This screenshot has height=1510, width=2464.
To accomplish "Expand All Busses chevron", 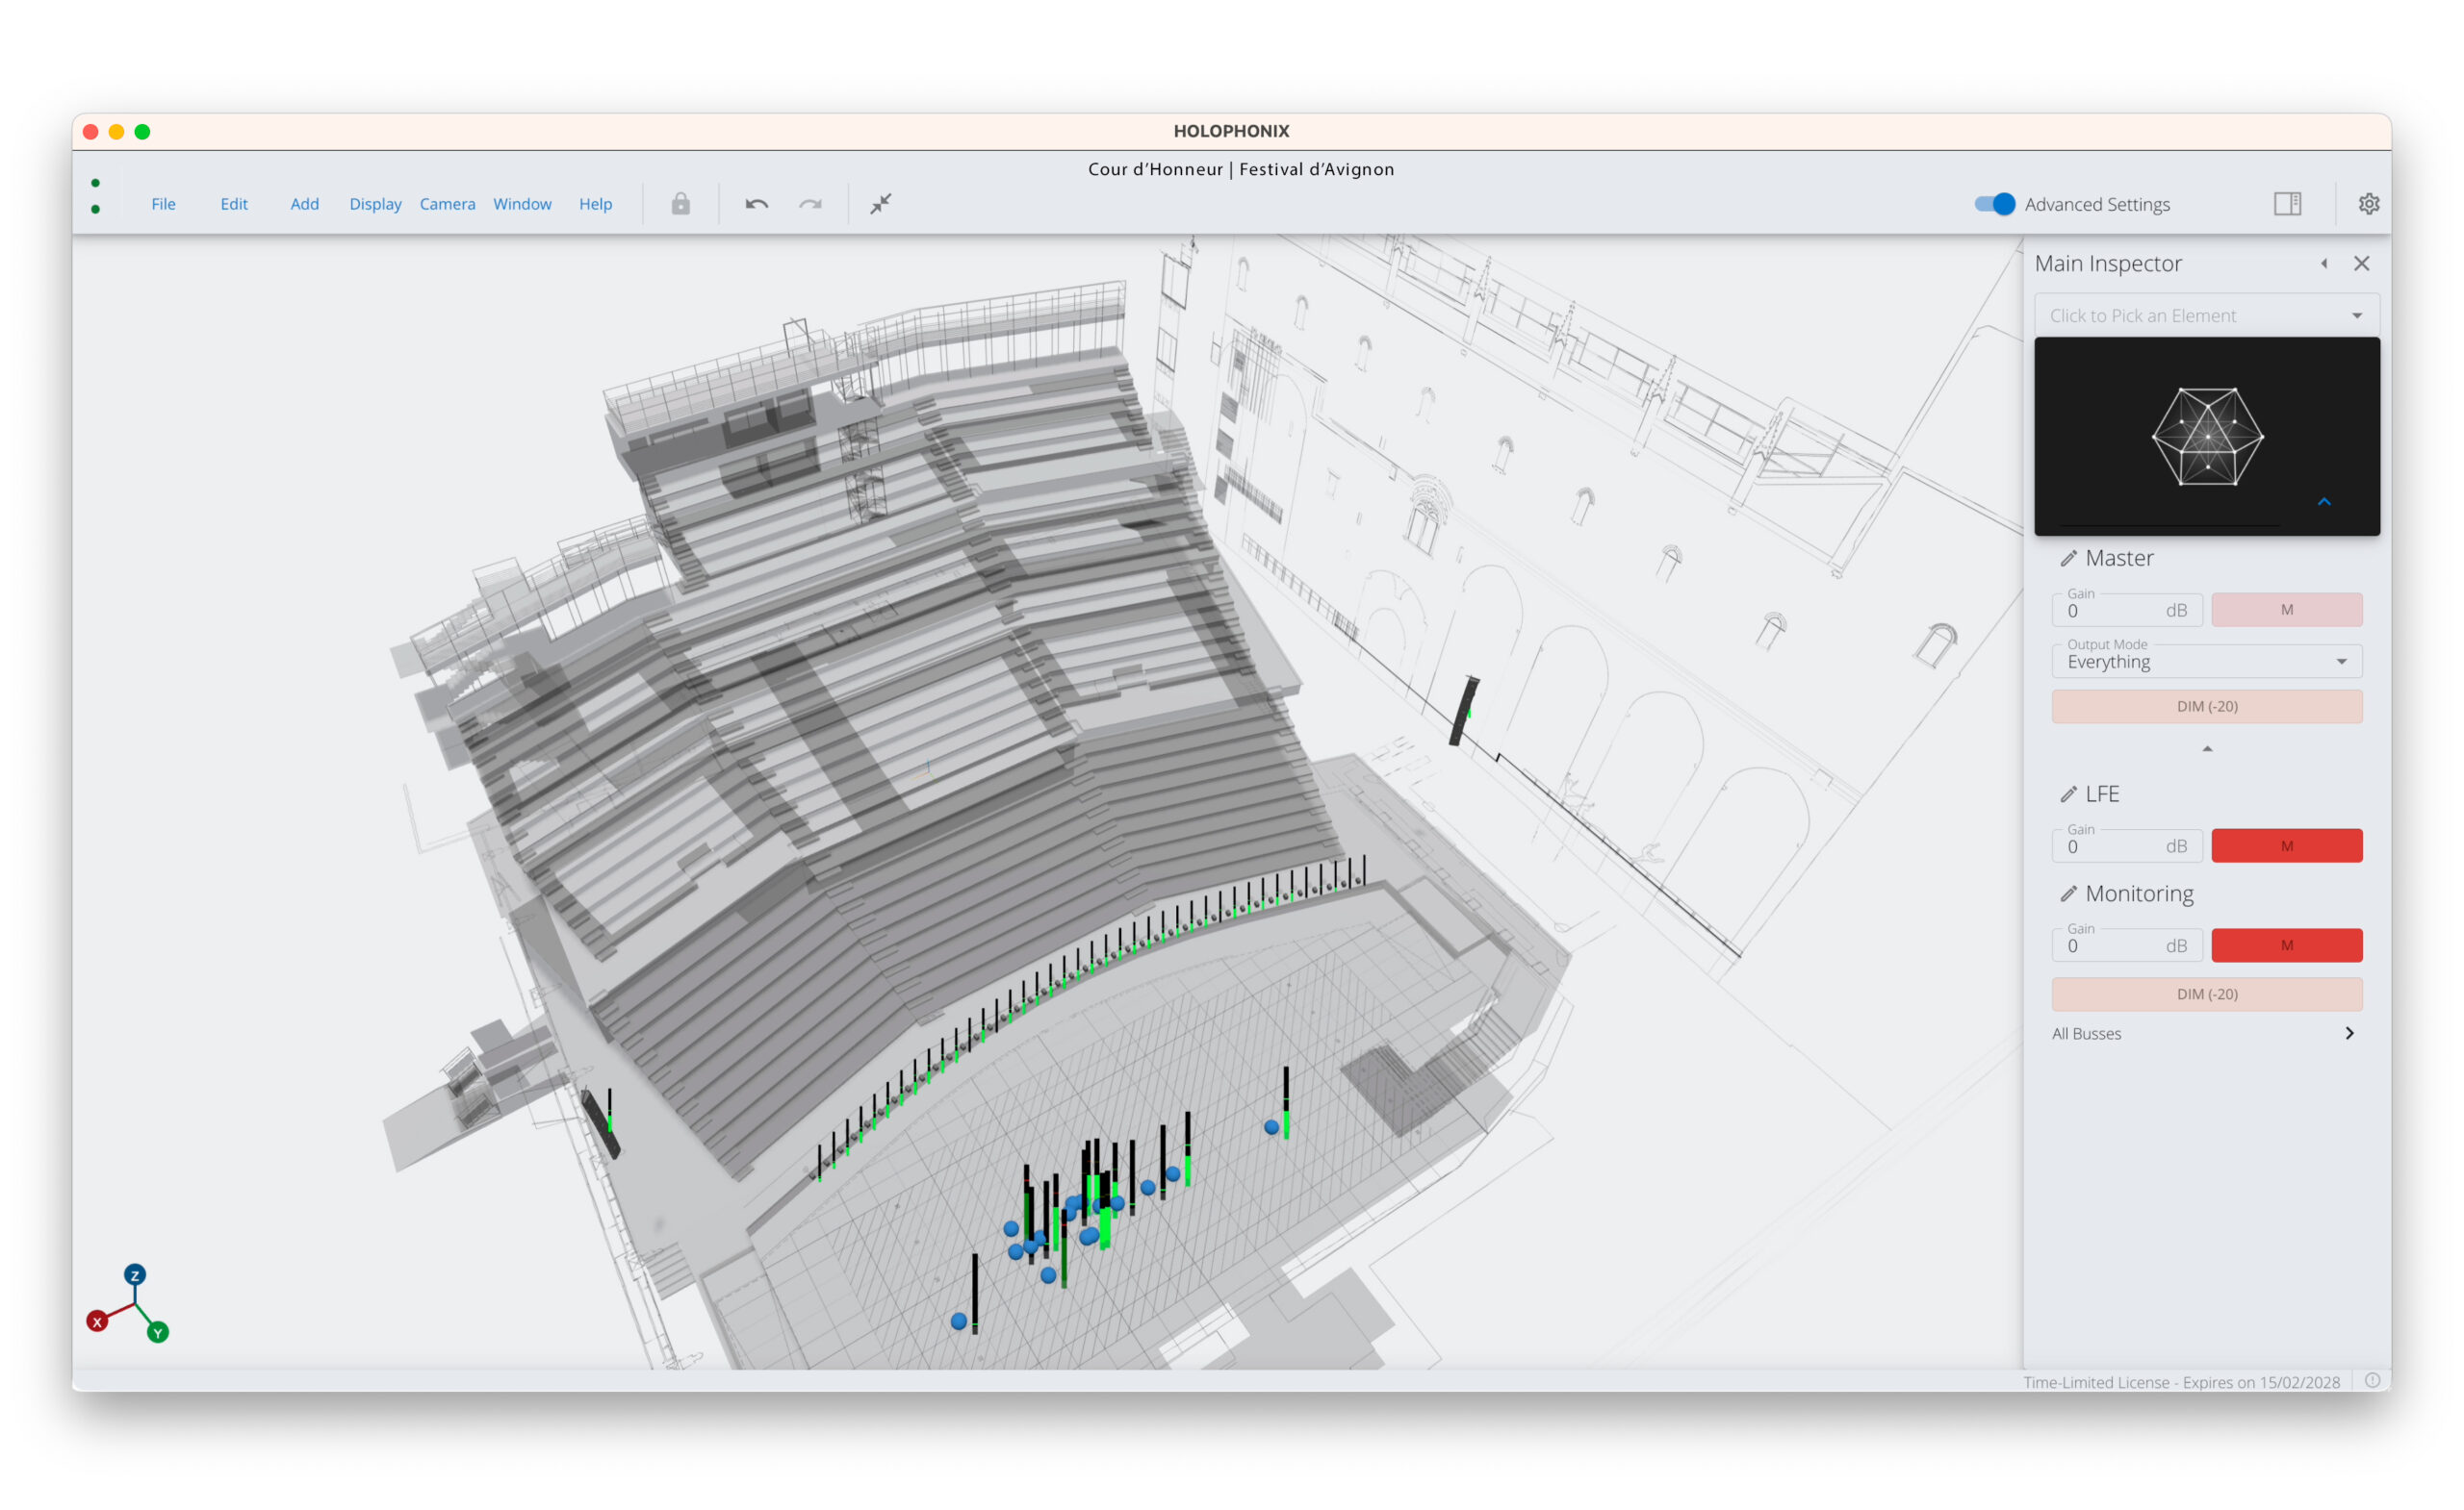I will [2349, 1033].
